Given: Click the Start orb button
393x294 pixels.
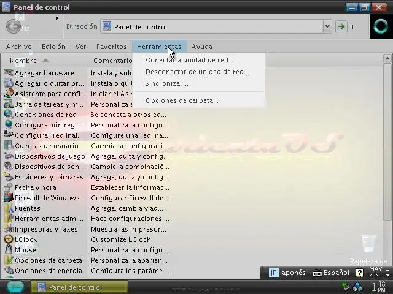Looking at the screenshot, I should pyautogui.click(x=15, y=287).
